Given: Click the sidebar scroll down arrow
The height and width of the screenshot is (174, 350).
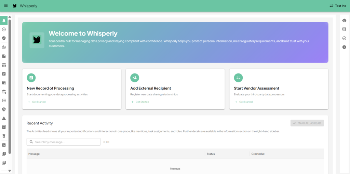Looking at the screenshot, I should point(10,171).
